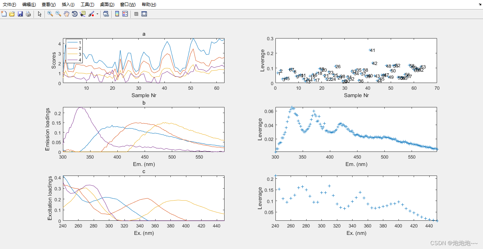Click the 'Ex. (nm)' label under excitation loadings
The image size is (483, 249).
pos(144,233)
